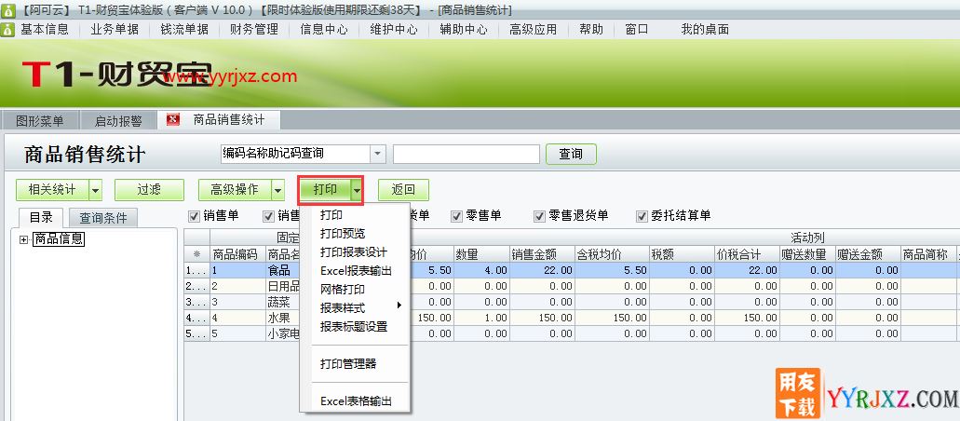The width and height of the screenshot is (960, 421).
Task: Choose 打印 in the dropdown menu
Action: point(331,215)
